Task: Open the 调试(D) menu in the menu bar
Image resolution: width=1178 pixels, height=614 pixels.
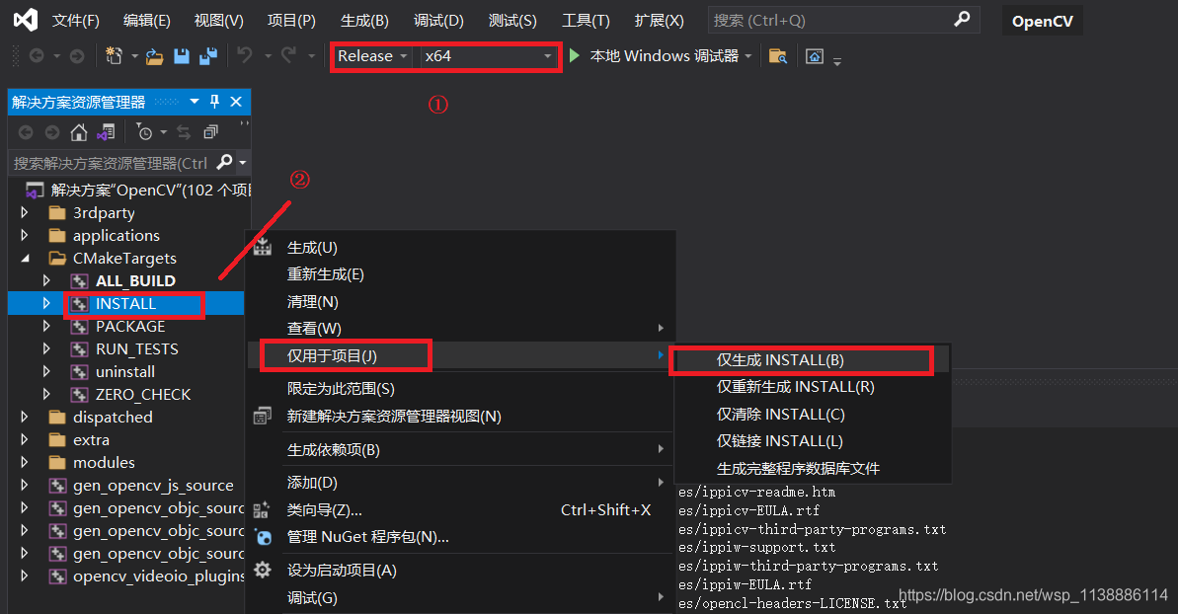Action: [x=438, y=21]
